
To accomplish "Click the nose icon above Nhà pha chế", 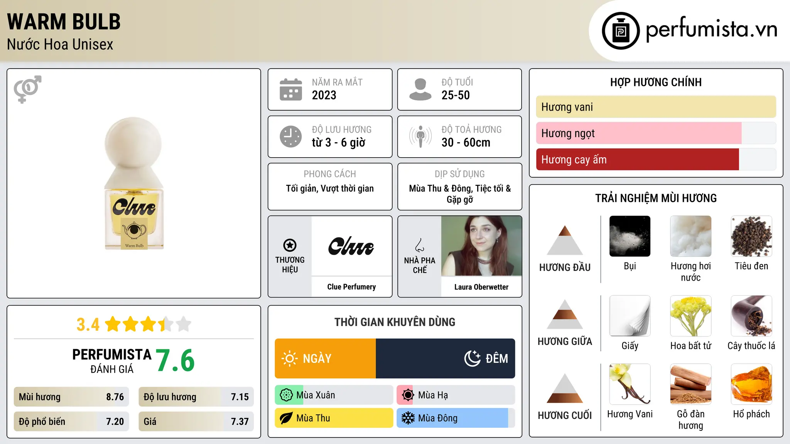I will [420, 245].
